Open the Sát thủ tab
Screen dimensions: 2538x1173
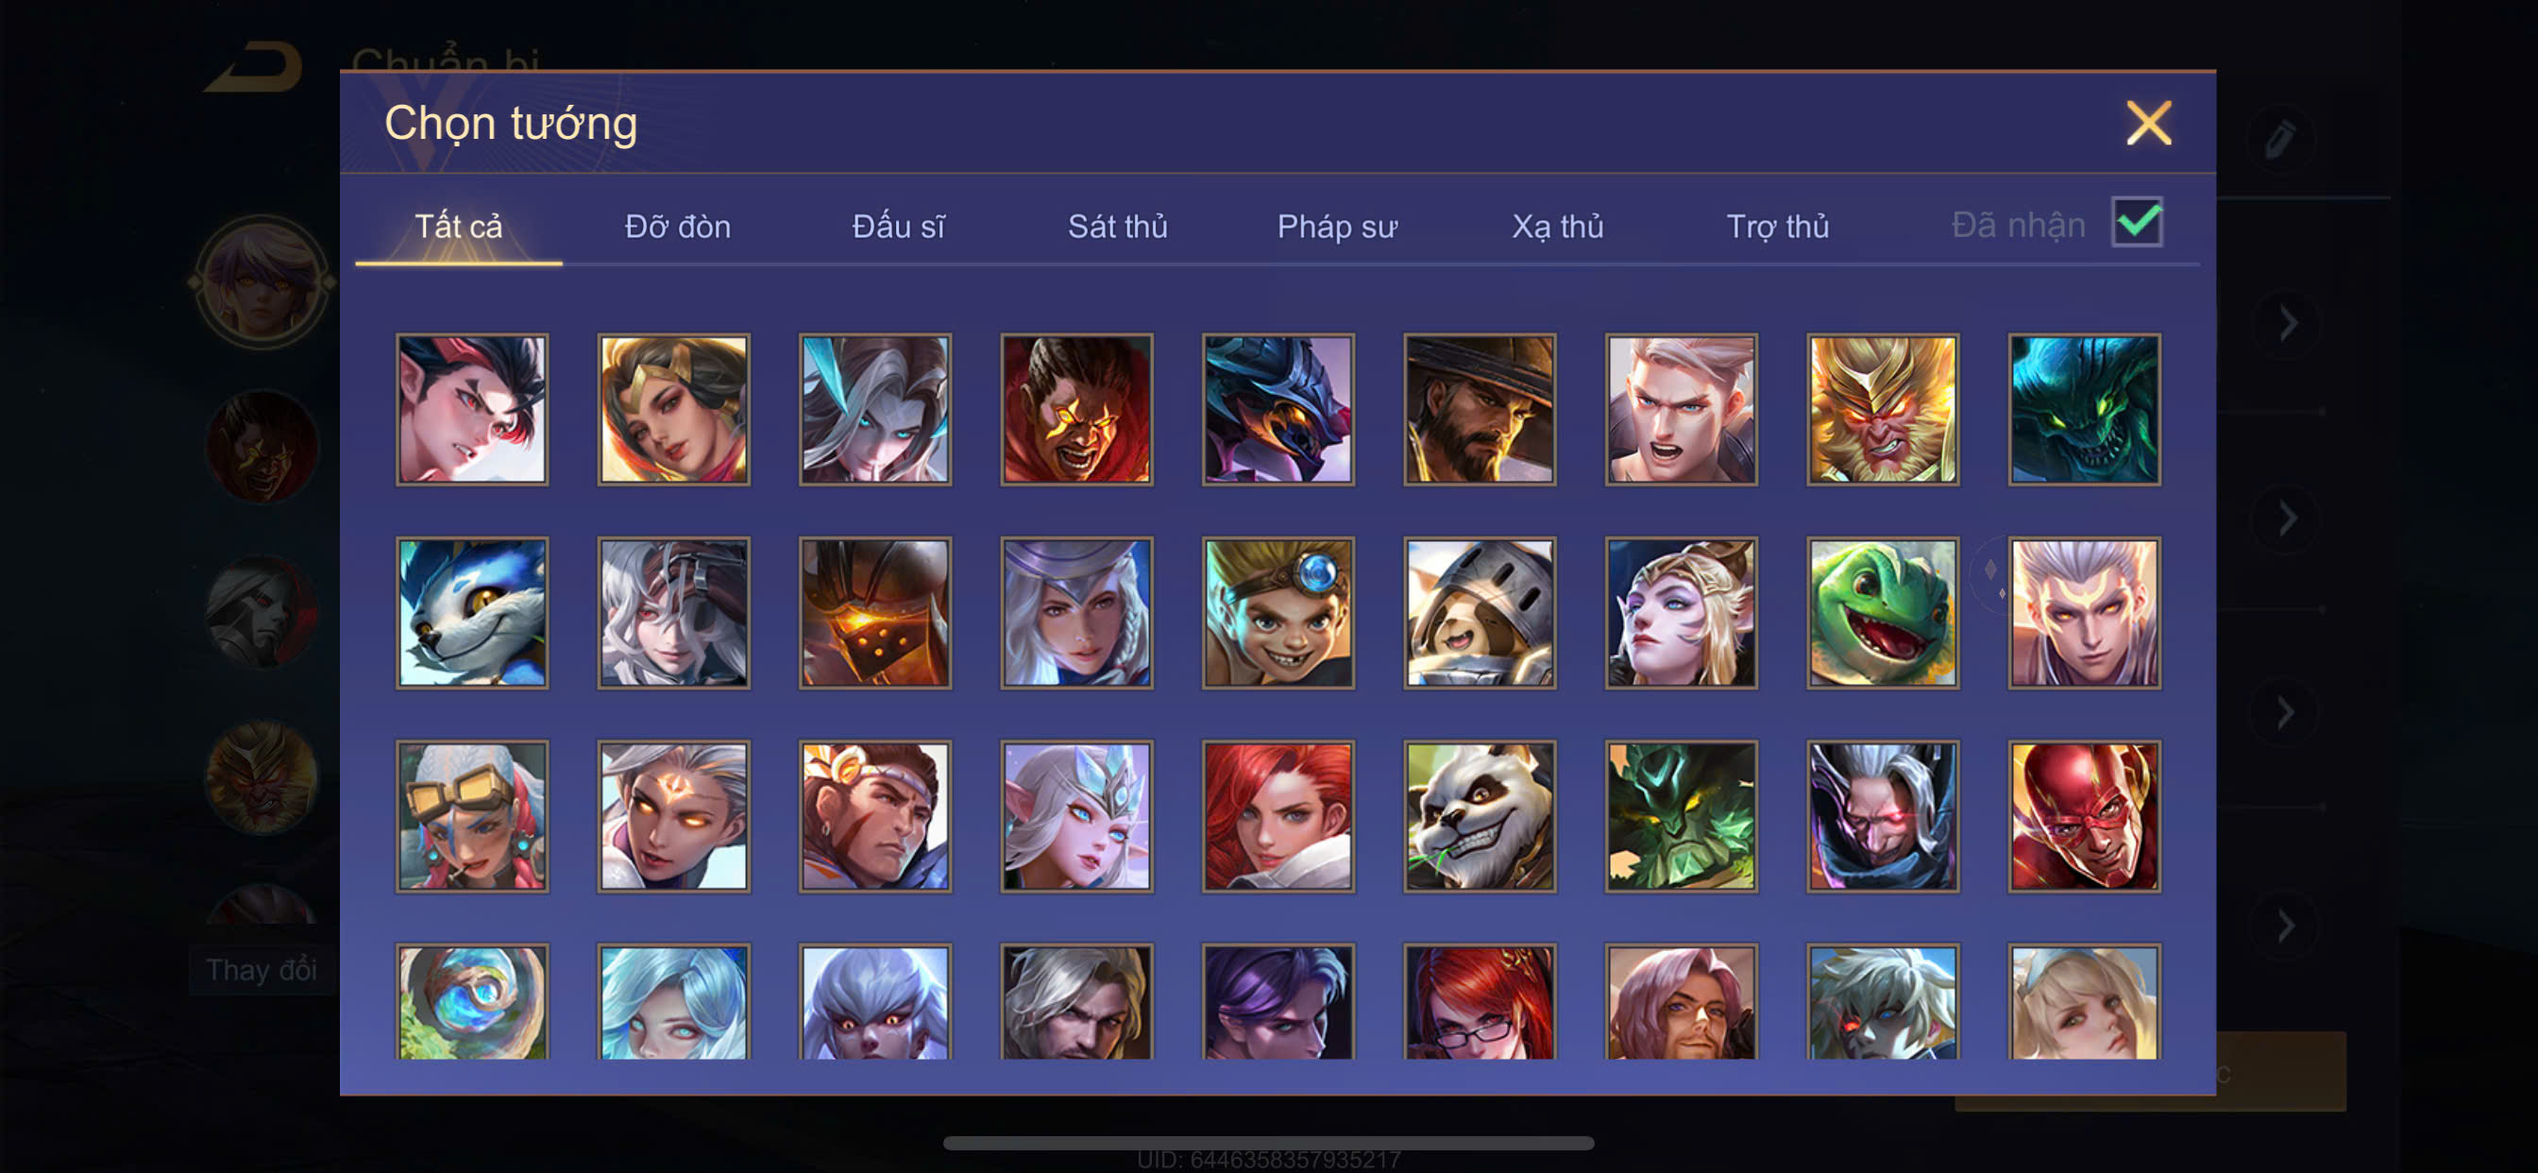[x=1117, y=227]
